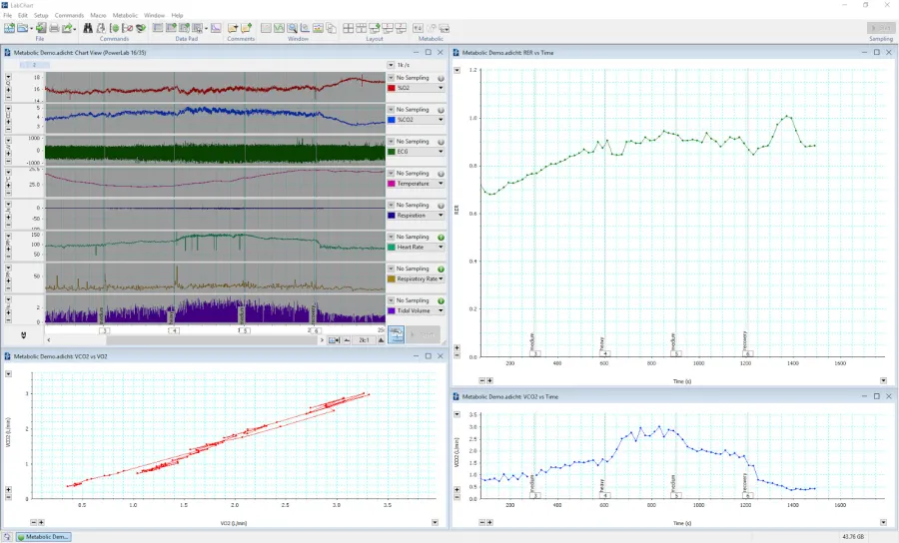Click the first Layout tile icon
899x543 pixels.
pyautogui.click(x=349, y=28)
